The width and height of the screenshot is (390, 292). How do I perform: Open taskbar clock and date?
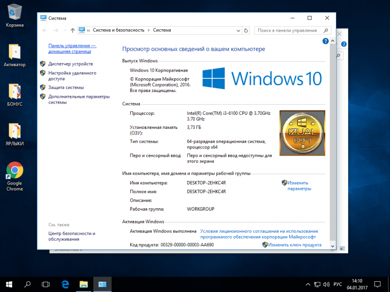357,285
